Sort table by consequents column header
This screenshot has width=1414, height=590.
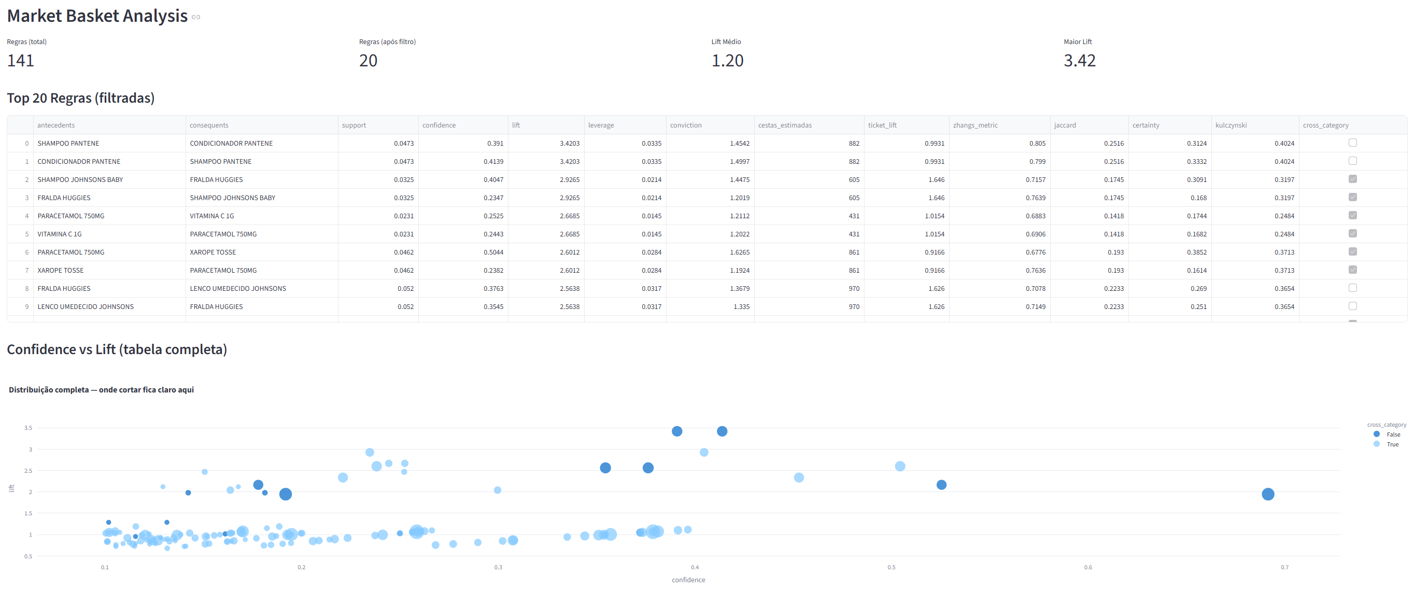pyautogui.click(x=262, y=125)
